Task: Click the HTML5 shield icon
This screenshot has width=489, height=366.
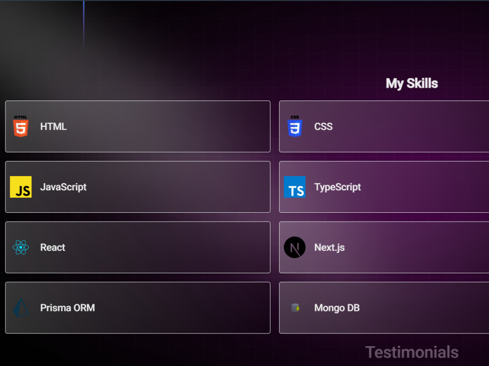Action: [x=21, y=126]
